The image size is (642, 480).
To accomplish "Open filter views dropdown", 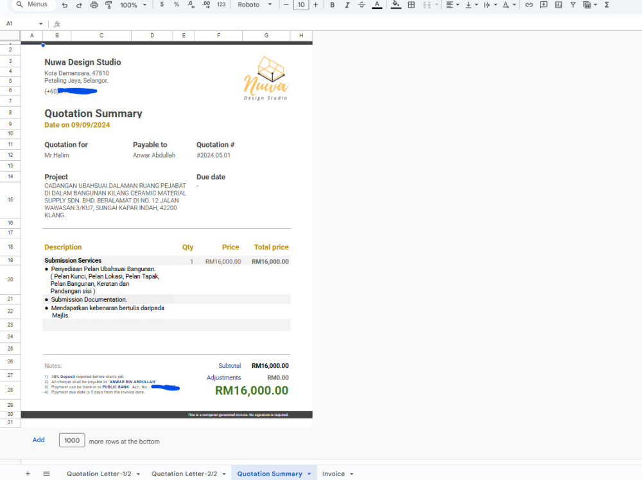I will click(x=590, y=5).
